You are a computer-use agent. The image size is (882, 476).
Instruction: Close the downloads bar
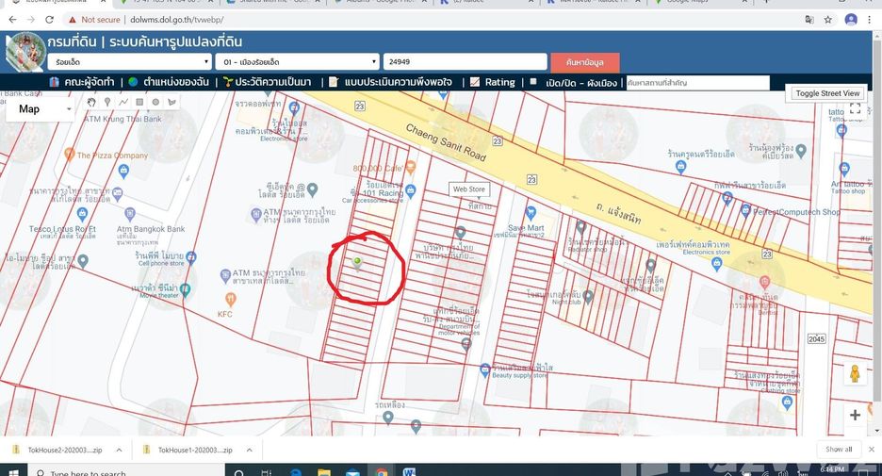(872, 450)
